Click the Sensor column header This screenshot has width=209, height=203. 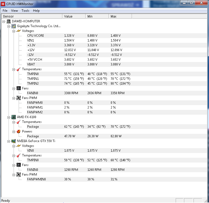(x=32, y=16)
